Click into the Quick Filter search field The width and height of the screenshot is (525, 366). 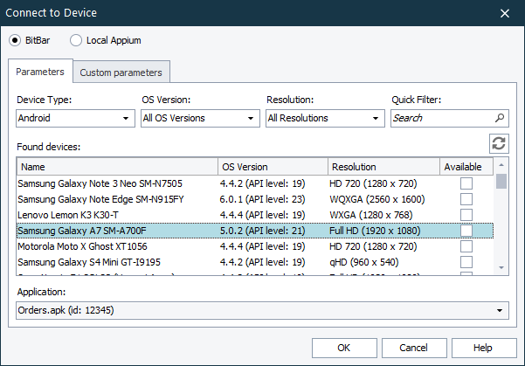click(441, 118)
